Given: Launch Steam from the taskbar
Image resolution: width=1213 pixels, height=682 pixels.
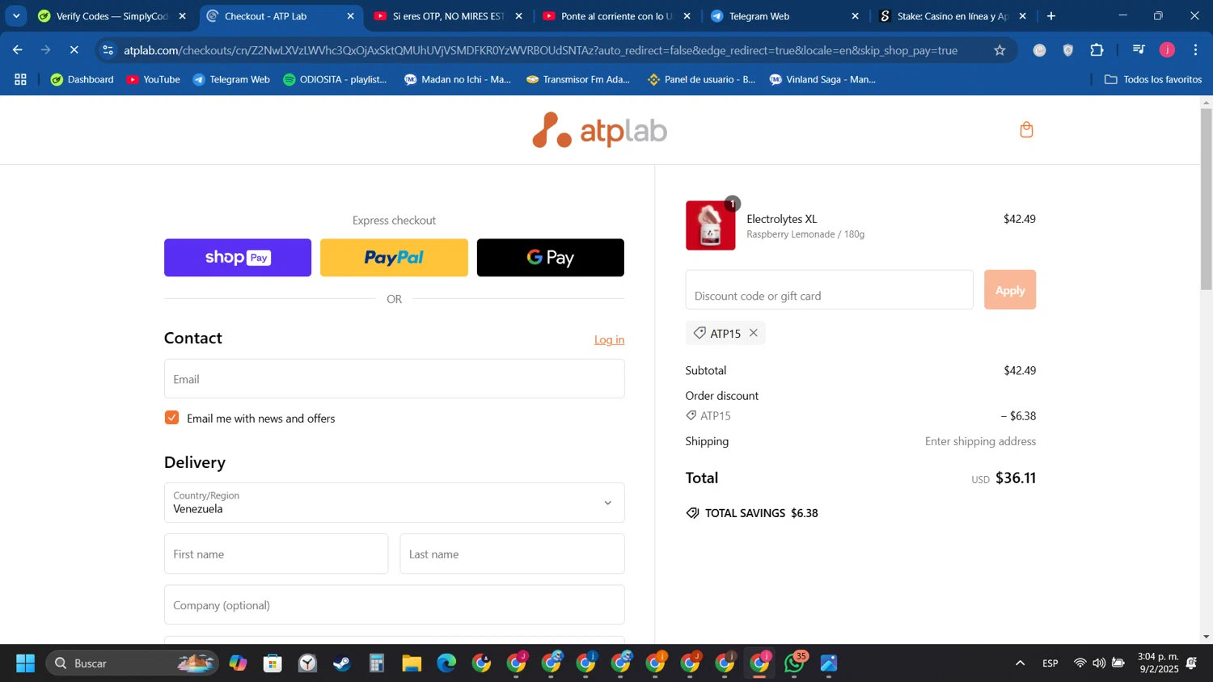Looking at the screenshot, I should pyautogui.click(x=342, y=663).
